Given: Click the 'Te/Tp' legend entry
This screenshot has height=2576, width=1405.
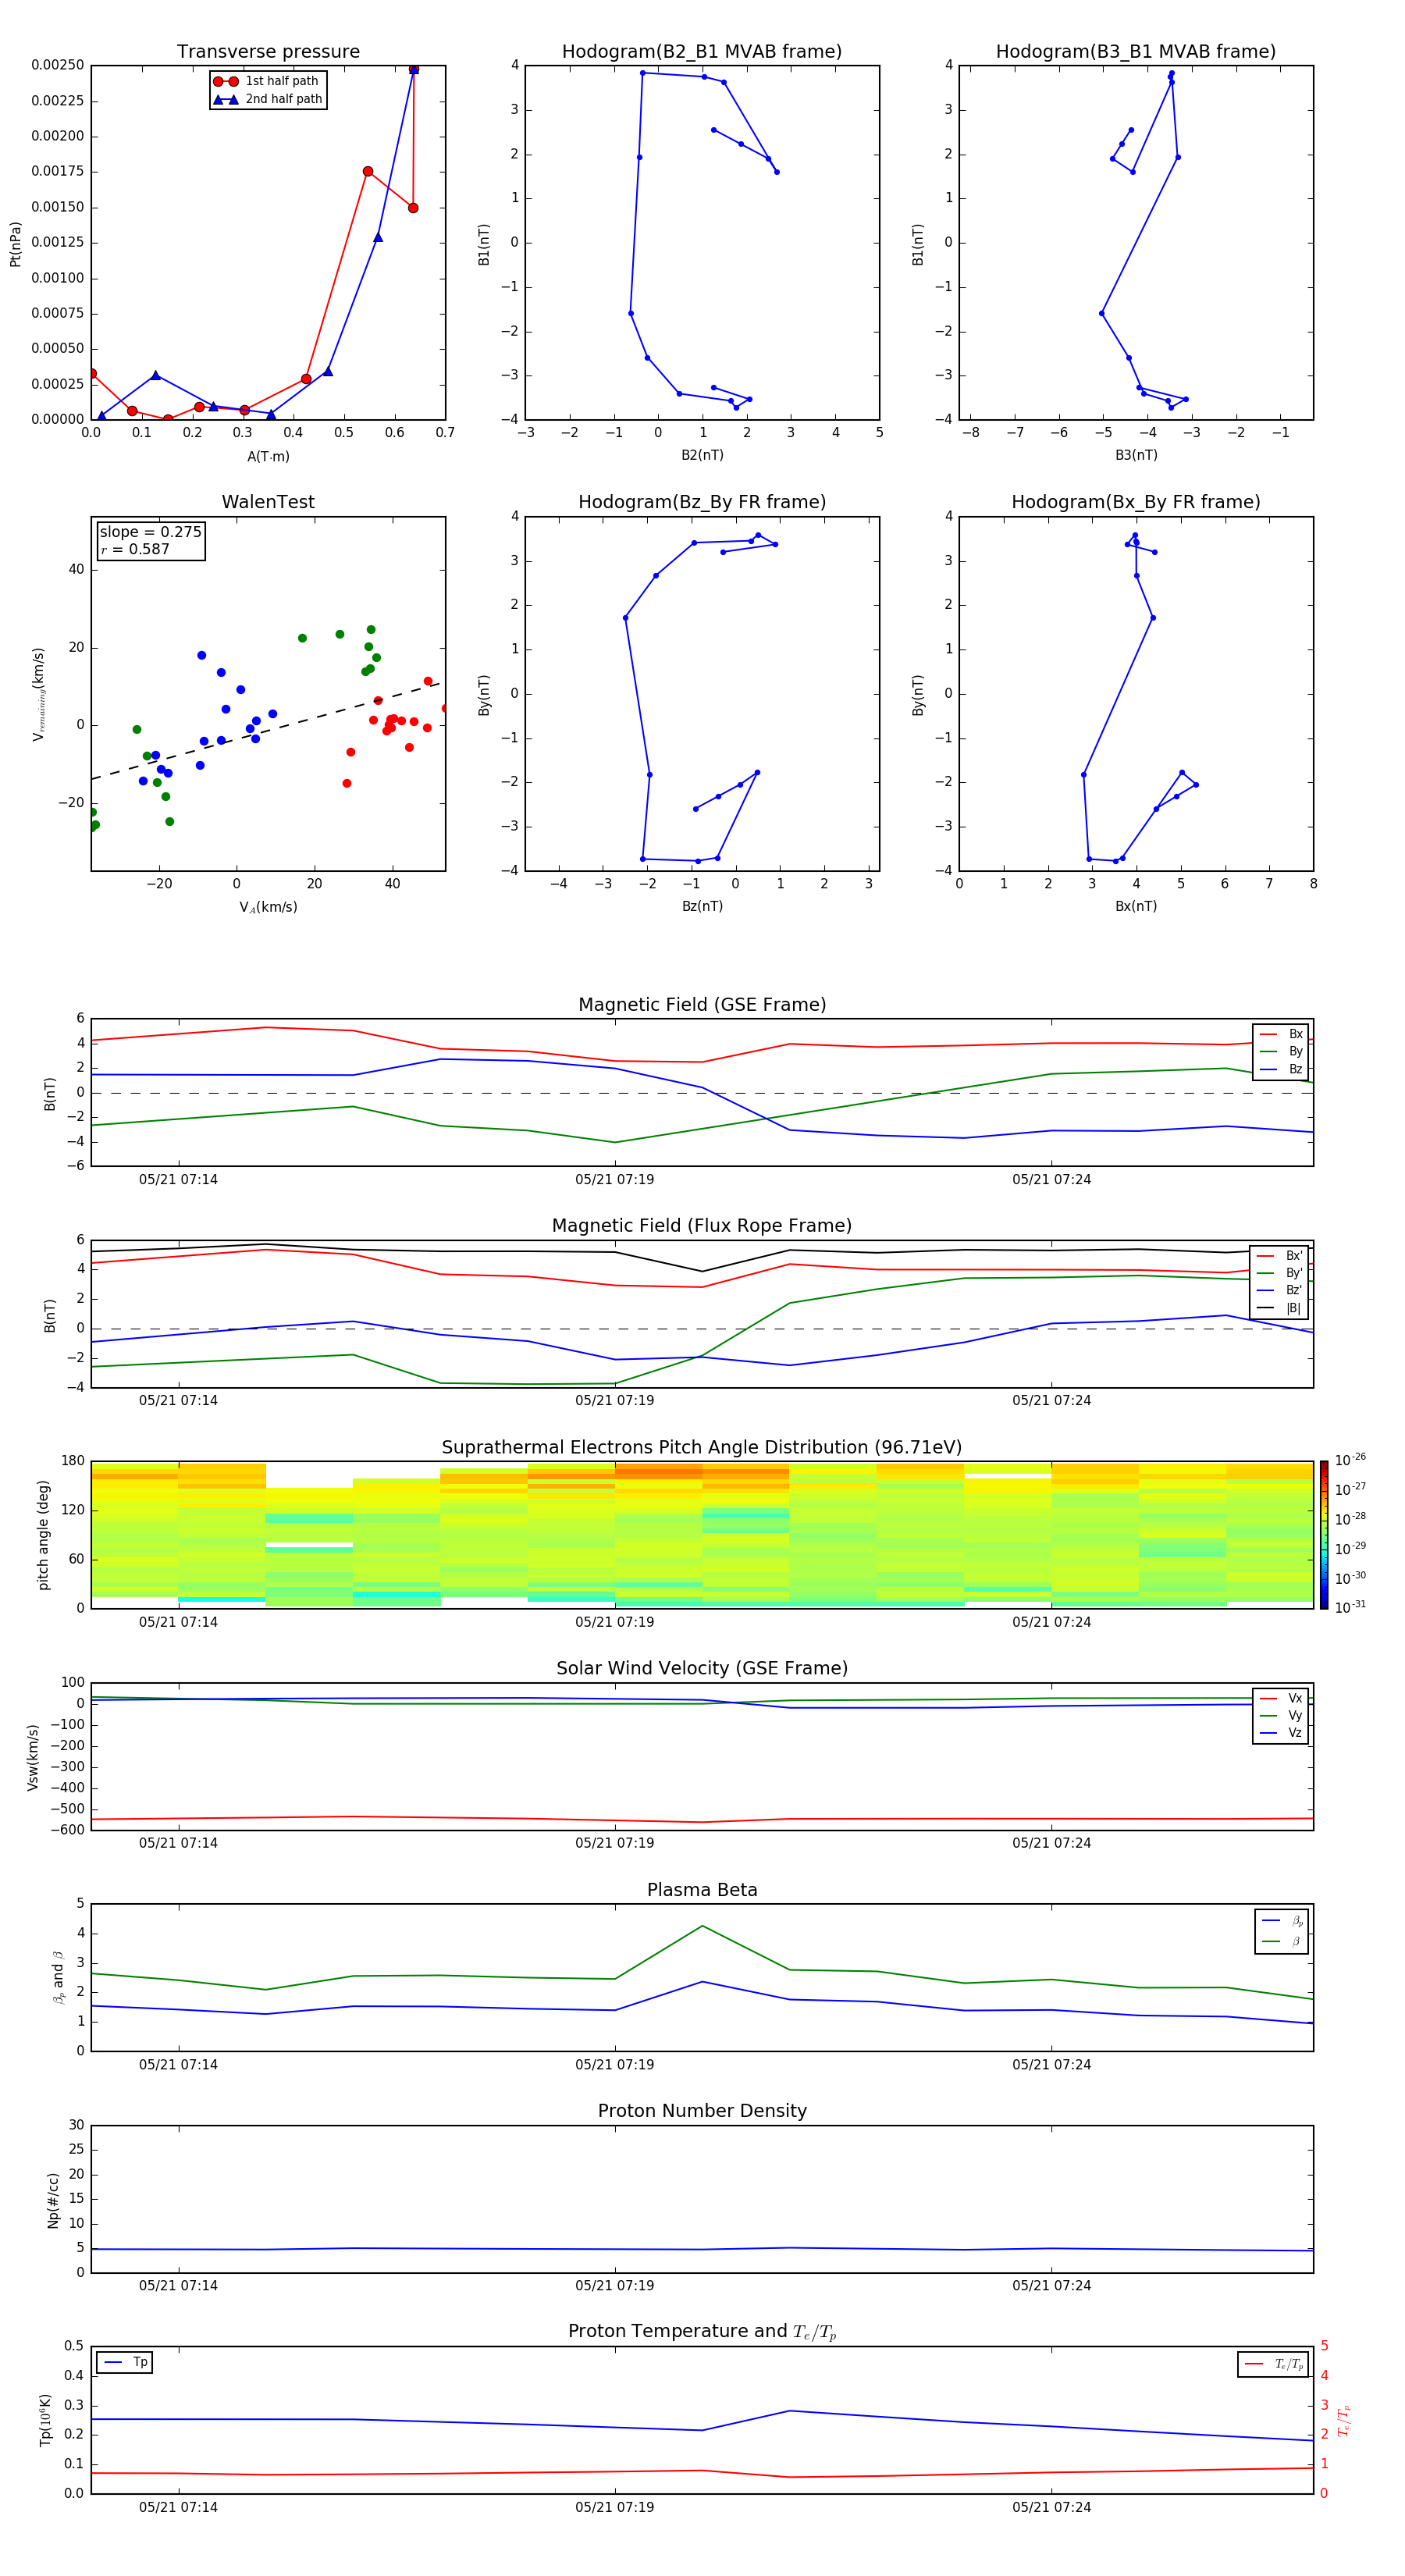Looking at the screenshot, I should tap(1274, 2364).
